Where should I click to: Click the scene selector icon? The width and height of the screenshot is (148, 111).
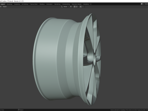[142, 4]
